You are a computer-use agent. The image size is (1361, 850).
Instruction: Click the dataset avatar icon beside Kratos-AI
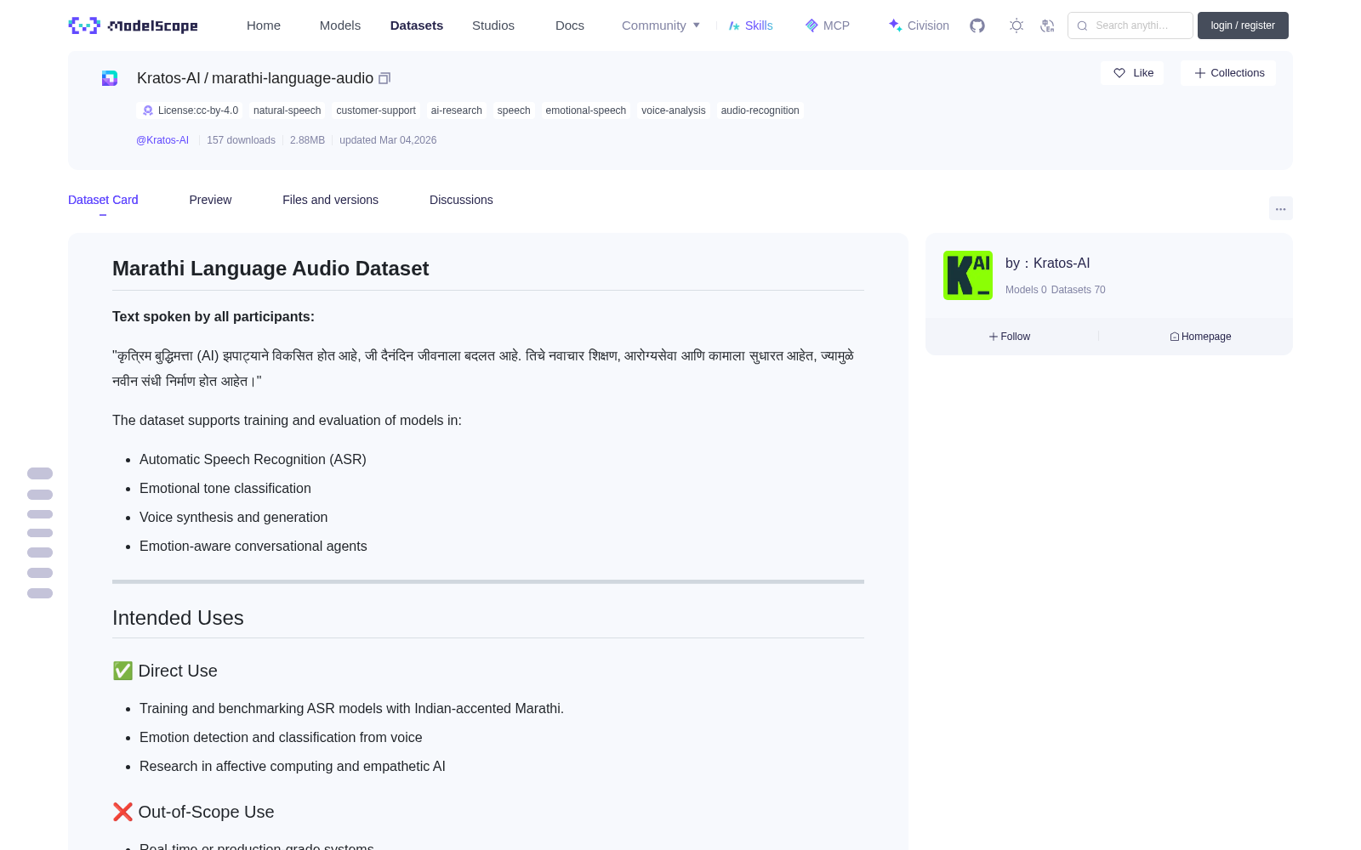coord(110,78)
